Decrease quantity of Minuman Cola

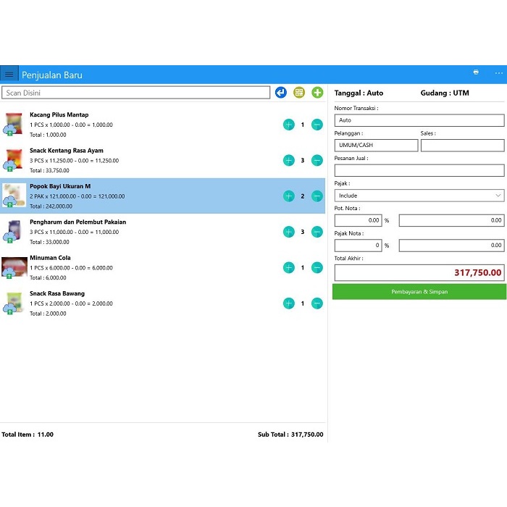click(x=317, y=267)
